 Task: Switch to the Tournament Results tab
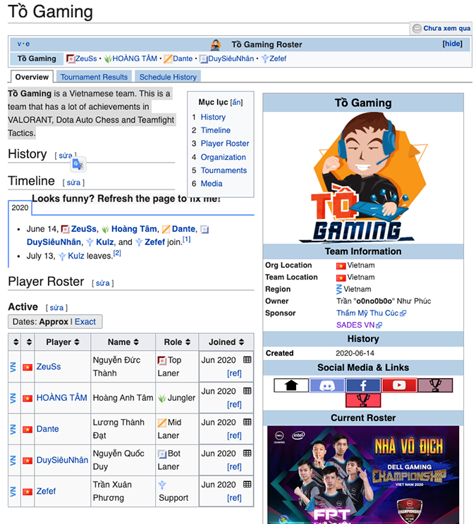click(x=94, y=77)
